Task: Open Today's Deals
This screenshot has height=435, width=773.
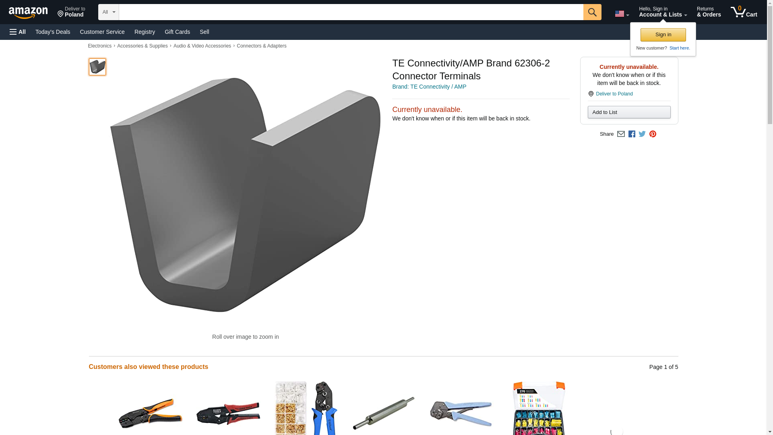Action: [x=53, y=32]
